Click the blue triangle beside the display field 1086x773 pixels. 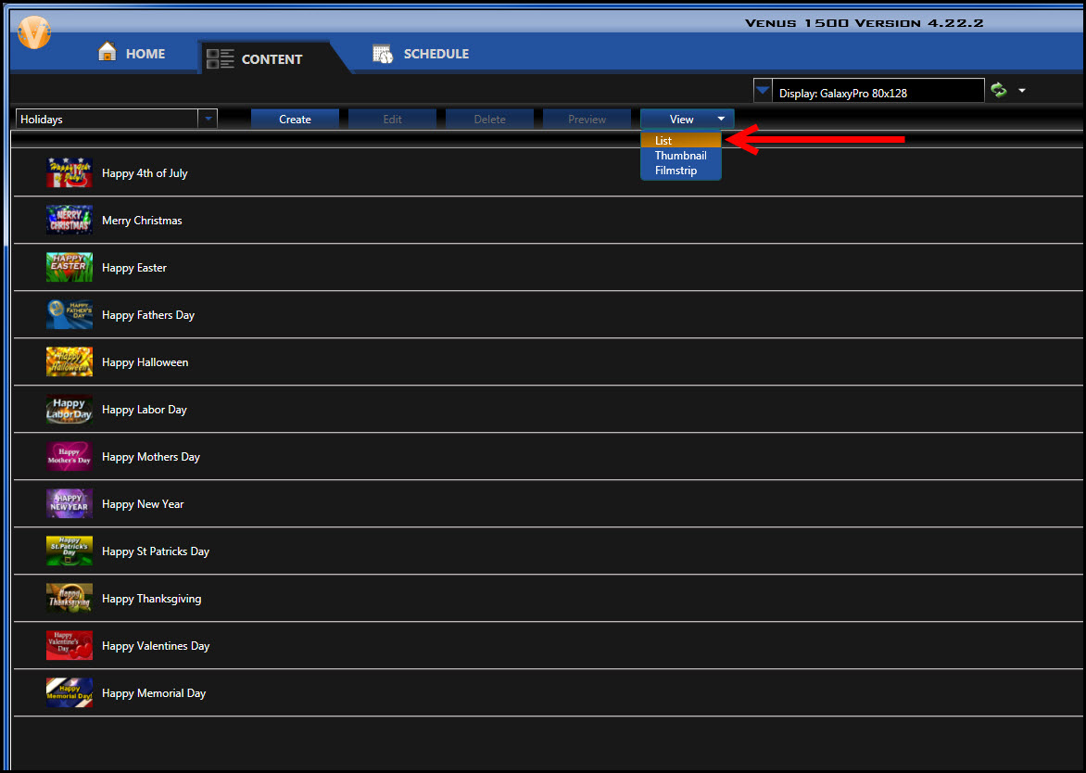[762, 90]
